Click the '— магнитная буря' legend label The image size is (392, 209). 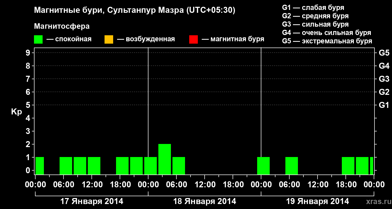[233, 39]
